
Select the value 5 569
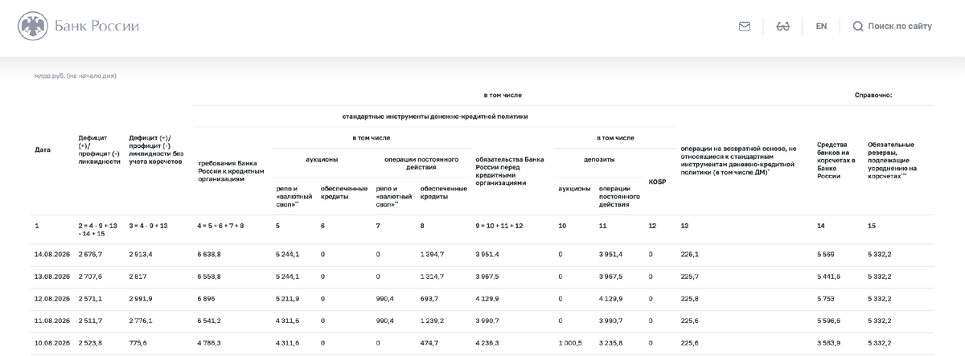click(x=826, y=254)
